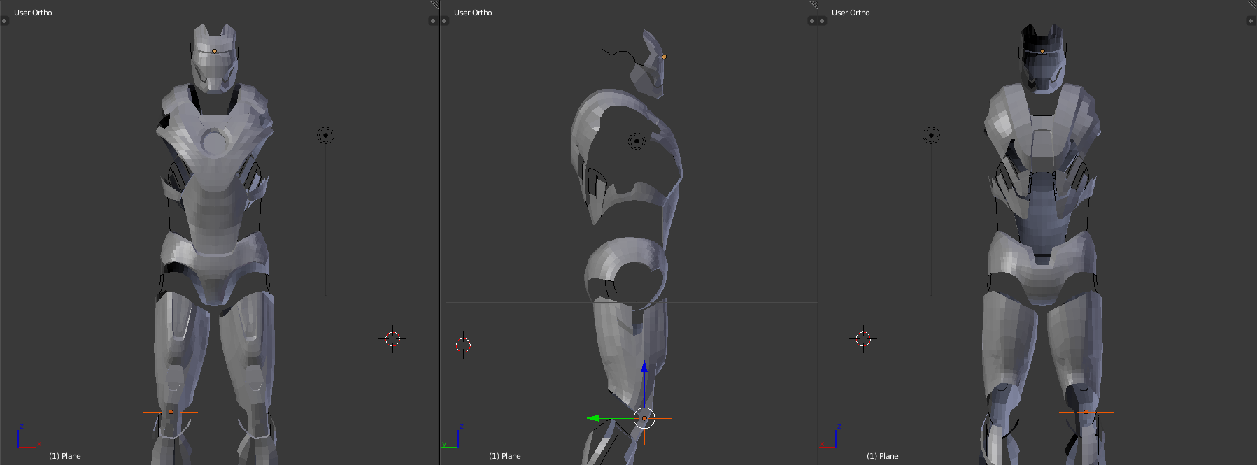The height and width of the screenshot is (465, 1257).
Task: Select lamp object in left viewport
Action: pos(325,135)
